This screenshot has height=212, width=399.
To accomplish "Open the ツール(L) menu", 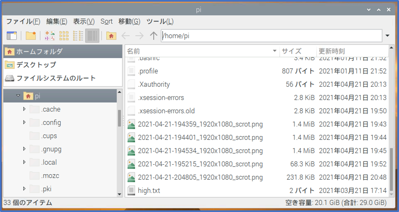I will point(160,21).
